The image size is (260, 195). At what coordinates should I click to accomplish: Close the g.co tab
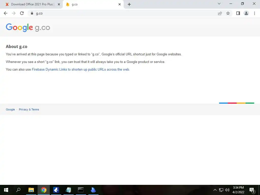120,5
